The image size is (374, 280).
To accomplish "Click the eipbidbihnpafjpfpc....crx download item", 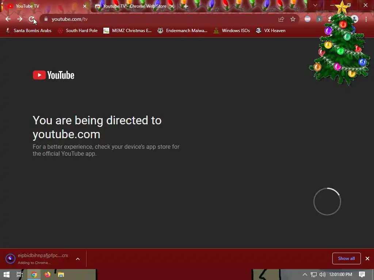I will [37, 258].
